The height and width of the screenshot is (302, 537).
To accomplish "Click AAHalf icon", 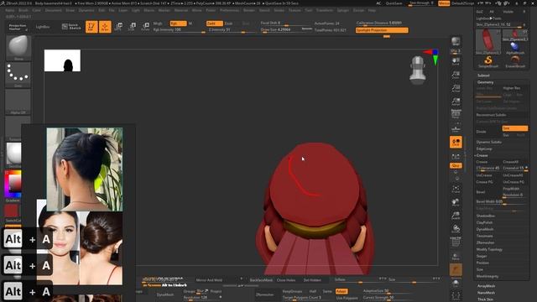I will pos(456,102).
